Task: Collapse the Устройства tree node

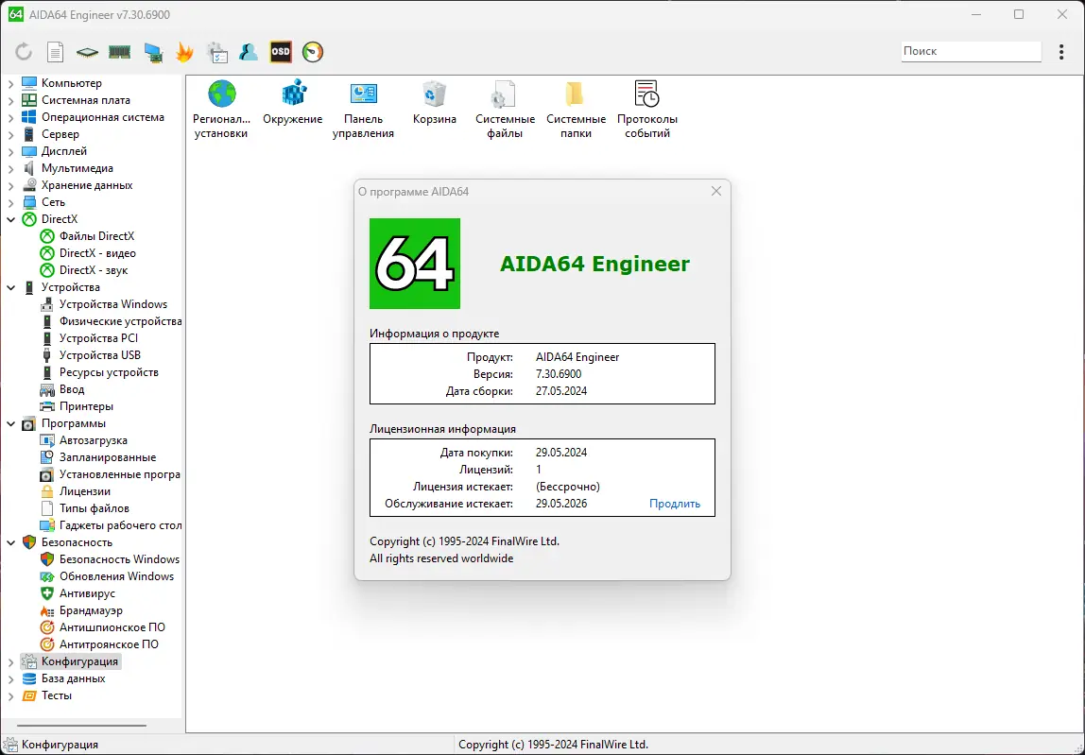Action: 11,287
